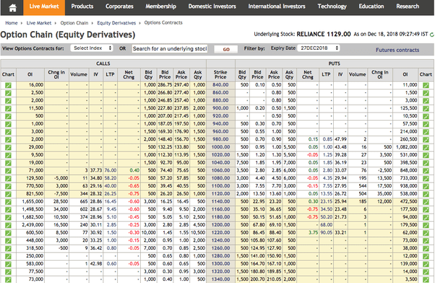Open calls chart for strike 1140.00
Screen dimensions: 435x283
coord(8,202)
